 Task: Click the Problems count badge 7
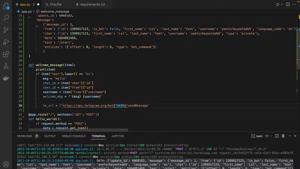point(37,136)
